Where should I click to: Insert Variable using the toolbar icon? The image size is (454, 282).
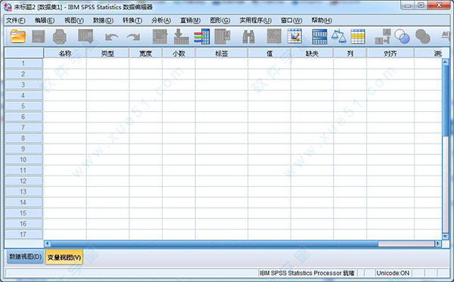pos(295,36)
